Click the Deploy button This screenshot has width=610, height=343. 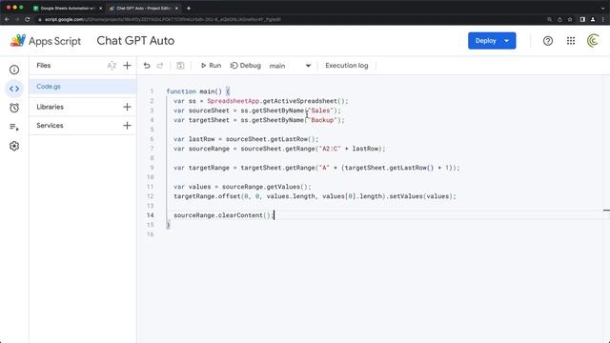(492, 41)
